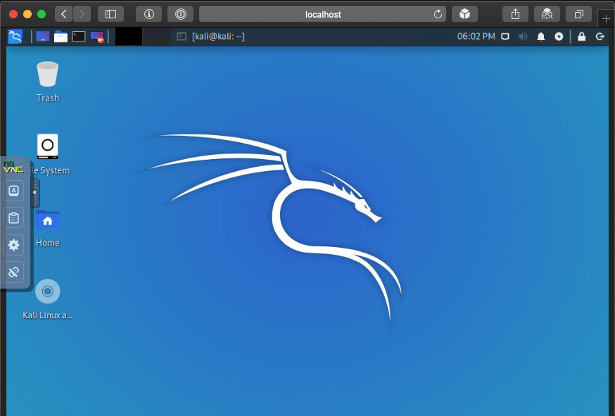Click the noVNC disconnect button
This screenshot has height=416, width=615.
[x=13, y=272]
